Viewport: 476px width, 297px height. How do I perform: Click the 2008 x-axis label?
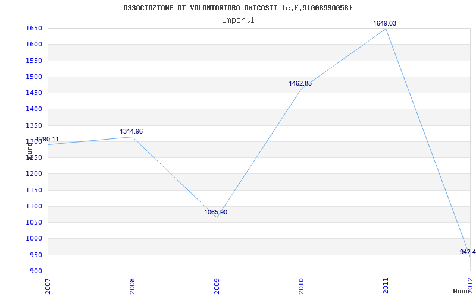132,286
